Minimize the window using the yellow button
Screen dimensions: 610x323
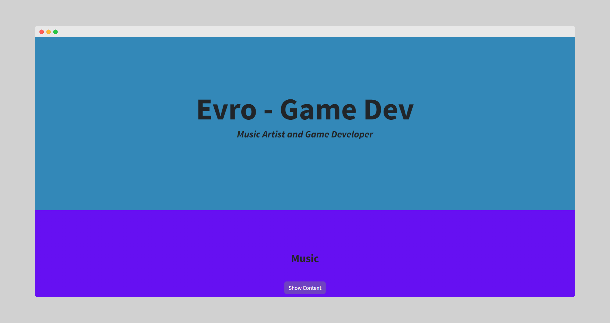[49, 32]
